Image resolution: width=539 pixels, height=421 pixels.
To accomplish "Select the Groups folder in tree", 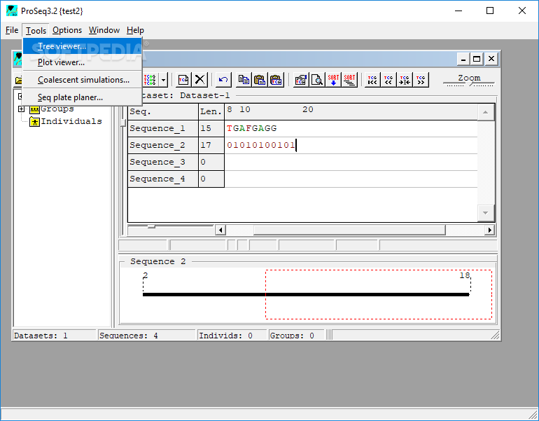I will [57, 109].
